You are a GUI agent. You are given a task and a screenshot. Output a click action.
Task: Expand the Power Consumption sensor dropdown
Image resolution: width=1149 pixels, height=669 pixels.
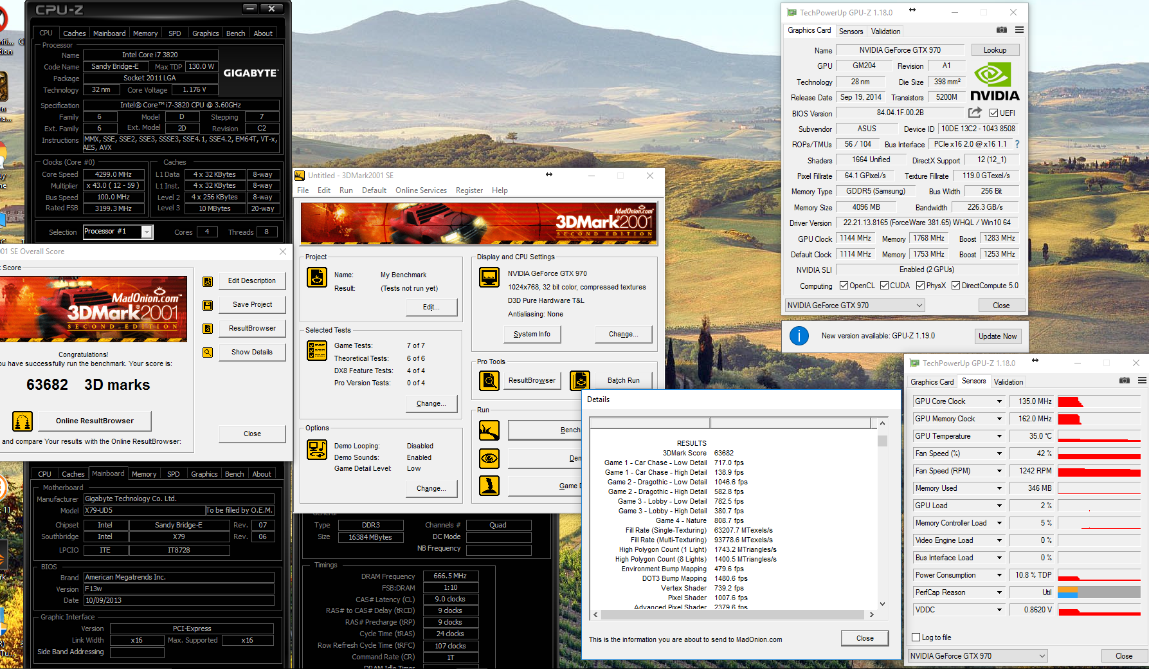pos(999,575)
